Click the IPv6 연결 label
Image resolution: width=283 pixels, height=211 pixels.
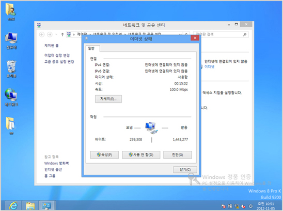pos(102,71)
